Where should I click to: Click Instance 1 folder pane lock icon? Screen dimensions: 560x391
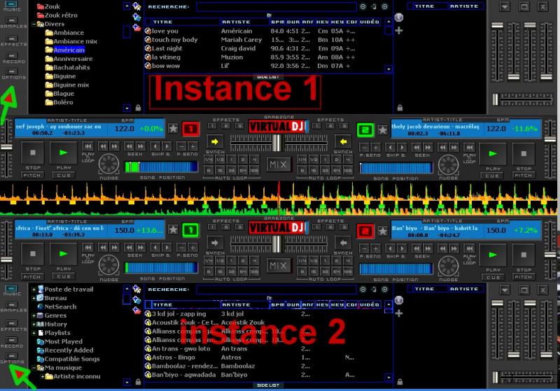(138, 108)
